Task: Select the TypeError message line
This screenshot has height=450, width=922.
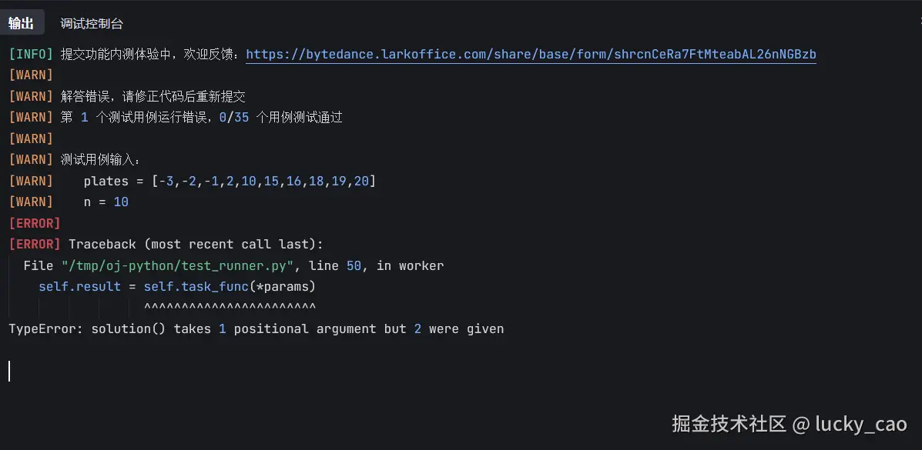Action: [254, 328]
